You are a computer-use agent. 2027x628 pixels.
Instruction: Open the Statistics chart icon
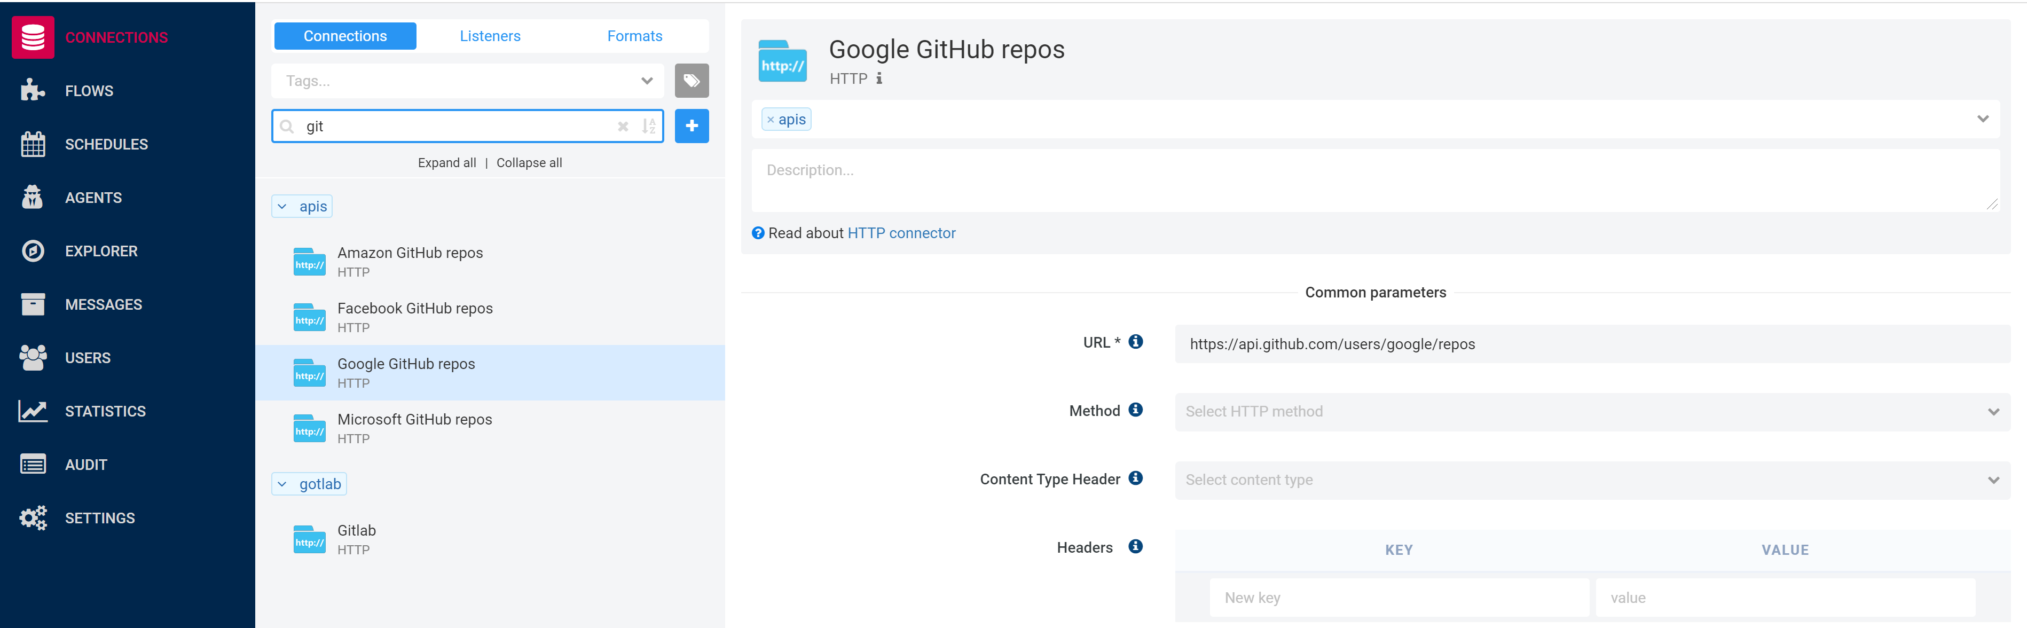33,412
